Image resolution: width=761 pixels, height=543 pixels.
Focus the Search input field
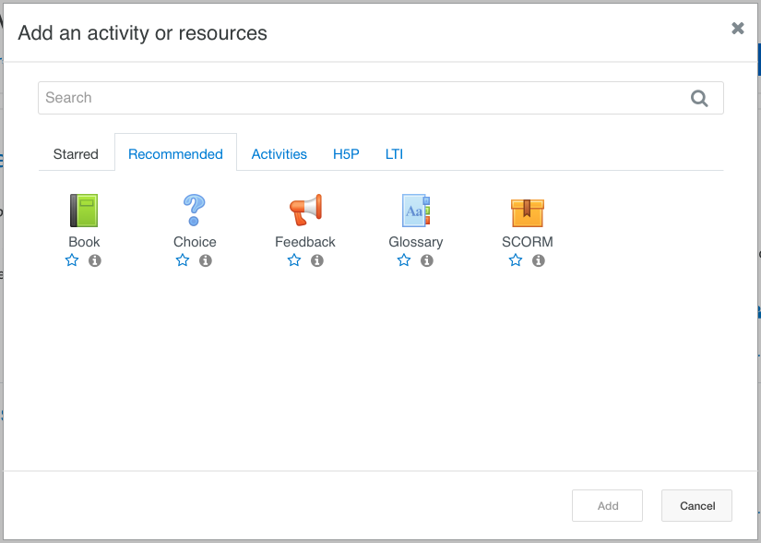pyautogui.click(x=360, y=98)
